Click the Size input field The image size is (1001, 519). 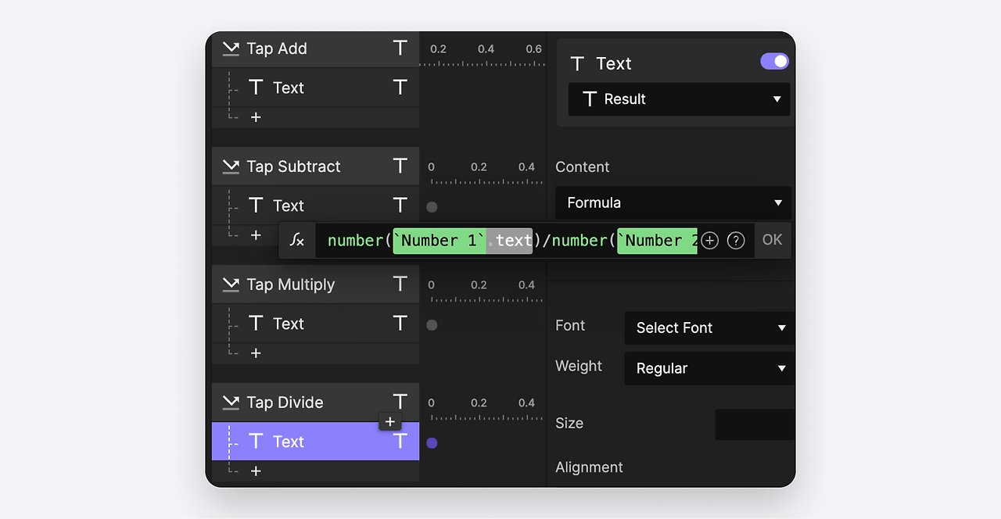click(x=754, y=424)
